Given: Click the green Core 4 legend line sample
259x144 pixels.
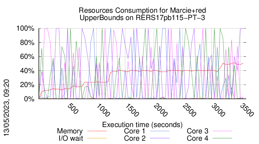Looking at the screenshot, I should point(222,138).
